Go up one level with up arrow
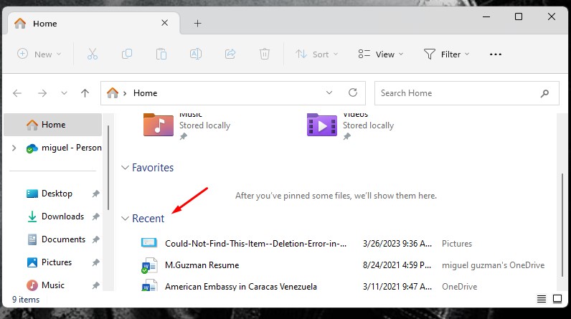The width and height of the screenshot is (571, 319). coord(85,93)
